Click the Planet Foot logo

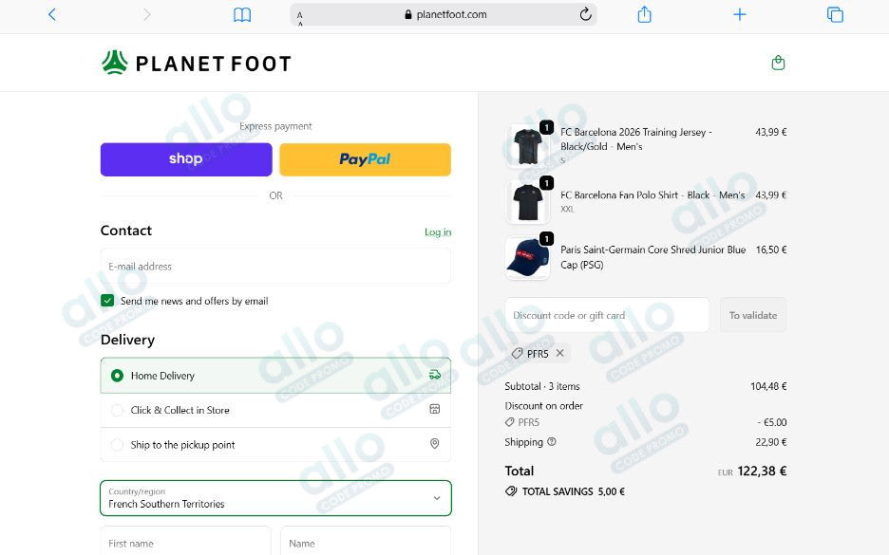coord(196,64)
